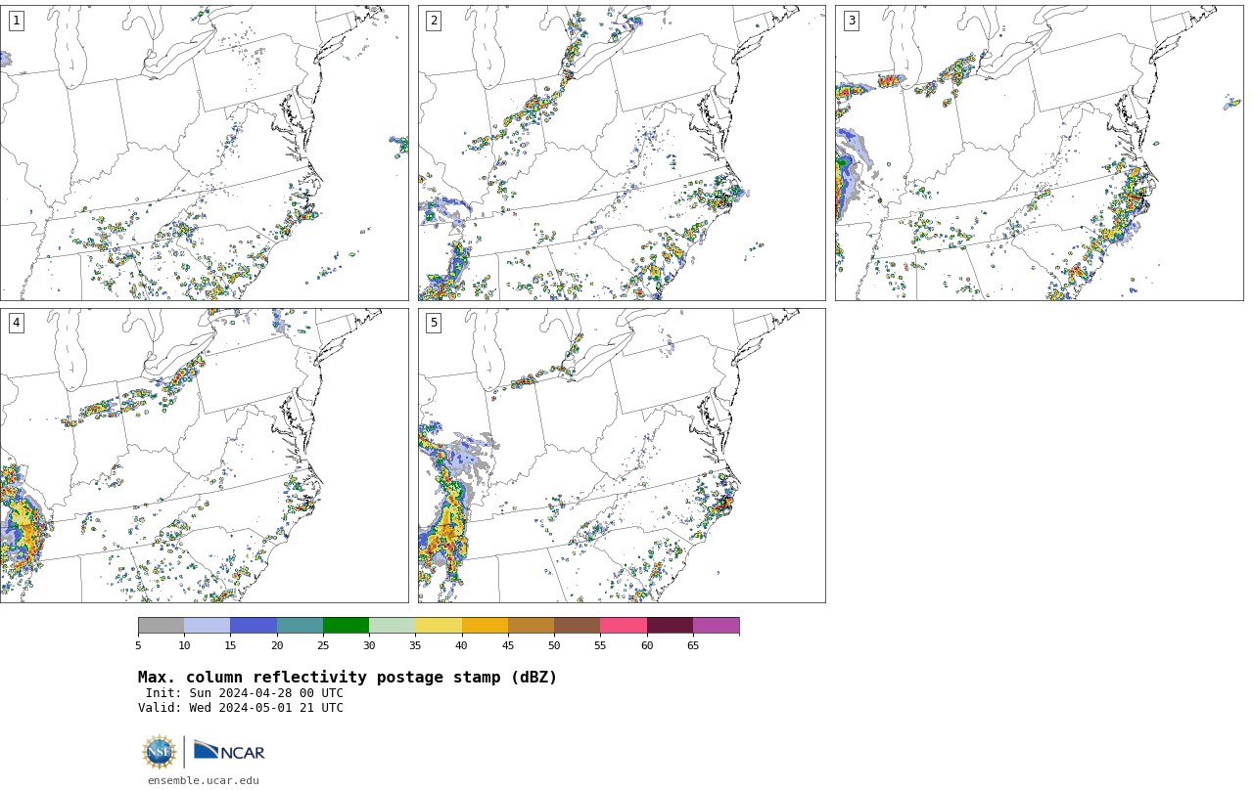Open ensemble member 4 reflectivity map

[204, 456]
